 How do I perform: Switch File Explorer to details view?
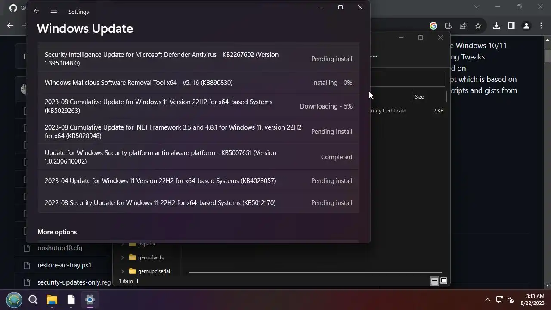435,281
